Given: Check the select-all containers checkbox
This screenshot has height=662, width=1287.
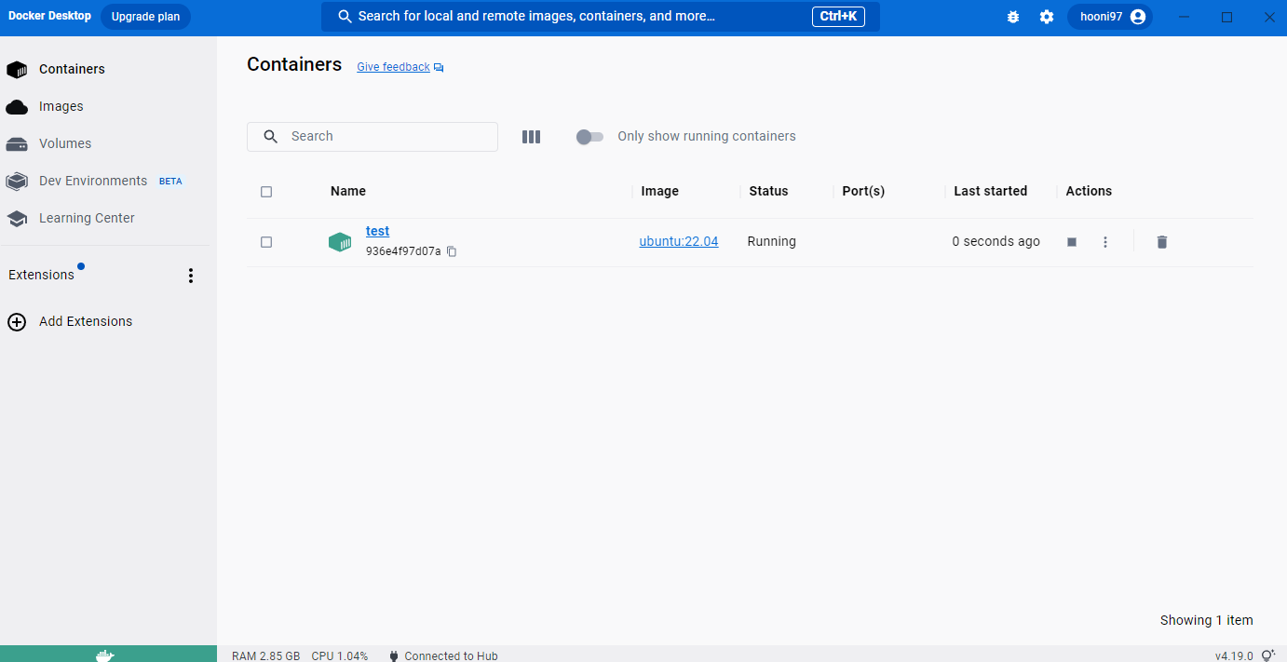Looking at the screenshot, I should (266, 192).
